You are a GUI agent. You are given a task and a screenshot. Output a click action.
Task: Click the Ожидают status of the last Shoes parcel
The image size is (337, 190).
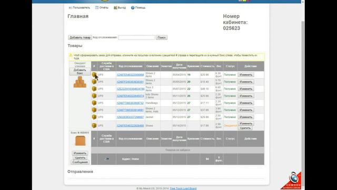tap(230, 126)
